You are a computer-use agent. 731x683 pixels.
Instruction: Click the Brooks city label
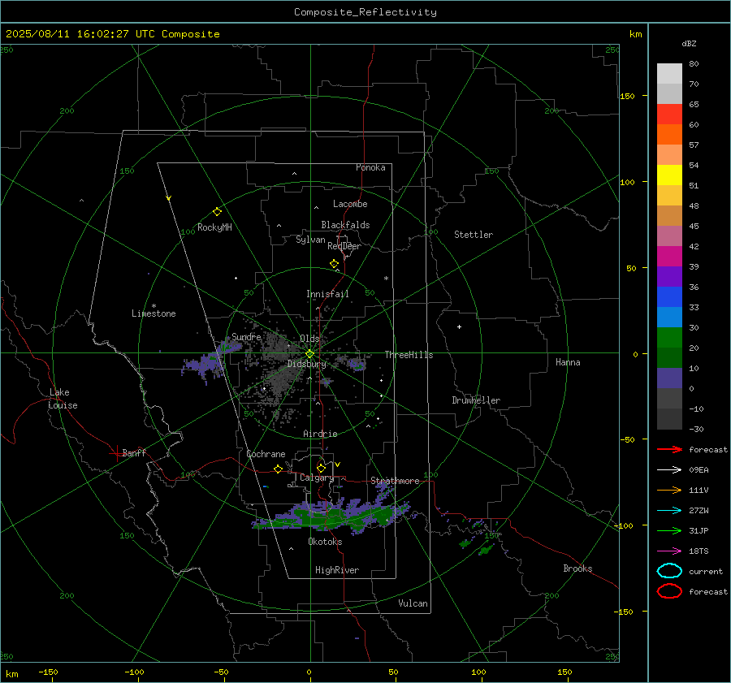click(577, 568)
